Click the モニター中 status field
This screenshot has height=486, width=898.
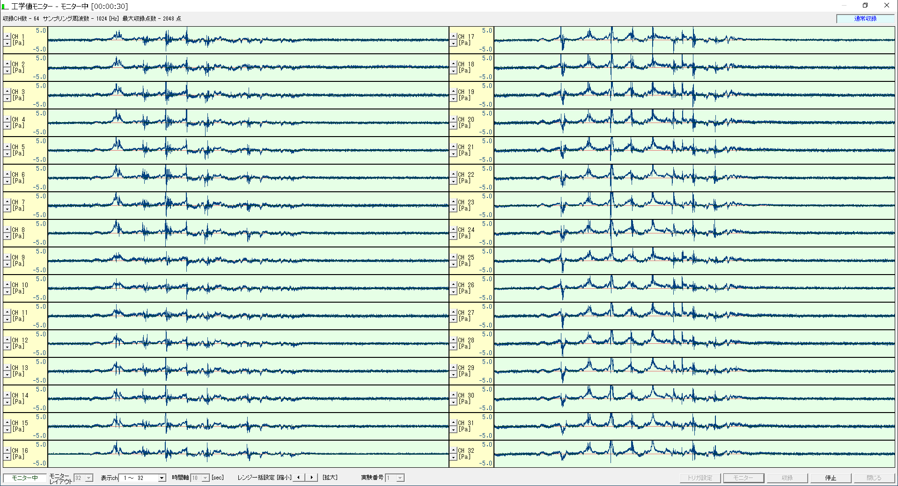25,478
